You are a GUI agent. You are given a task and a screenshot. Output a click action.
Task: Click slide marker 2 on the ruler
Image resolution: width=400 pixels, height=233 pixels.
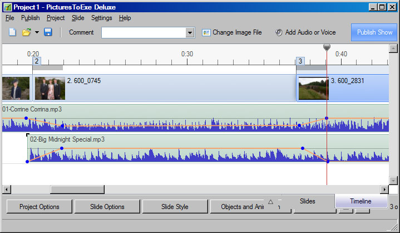(x=37, y=61)
